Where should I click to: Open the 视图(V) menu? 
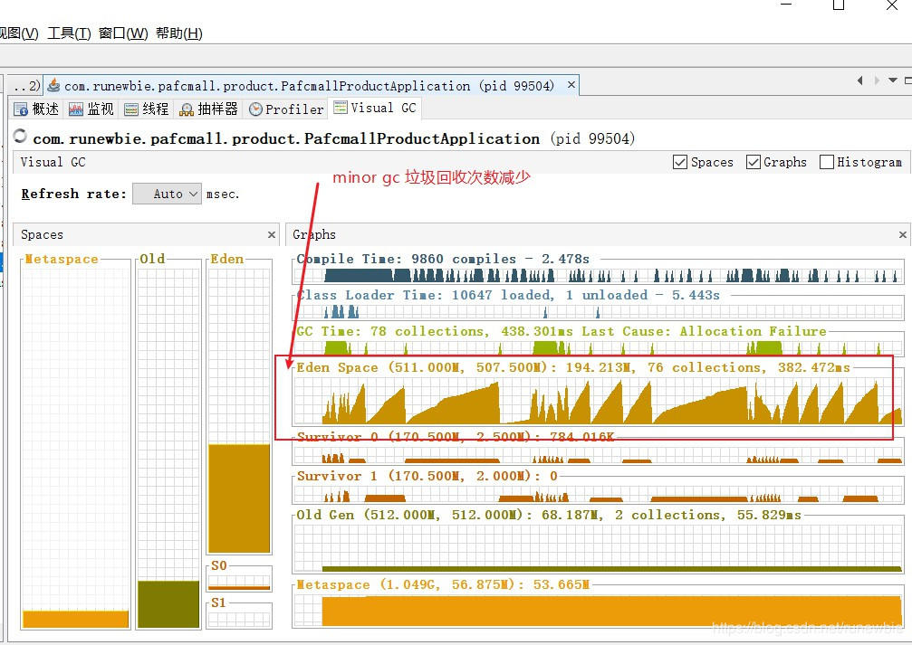click(x=19, y=33)
